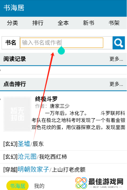Click the 书海居 title in header
Screen dimensions: 127x190
(x=14, y=8)
